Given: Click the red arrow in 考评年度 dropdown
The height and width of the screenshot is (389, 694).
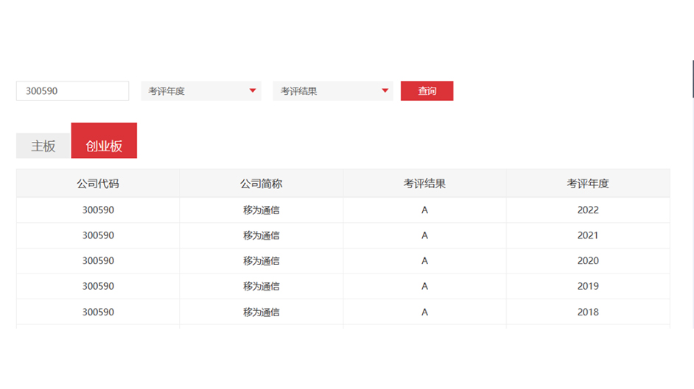Looking at the screenshot, I should (x=253, y=90).
